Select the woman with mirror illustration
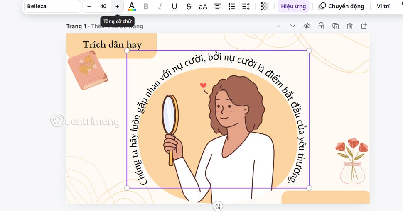The width and height of the screenshot is (403, 211). coord(217,140)
